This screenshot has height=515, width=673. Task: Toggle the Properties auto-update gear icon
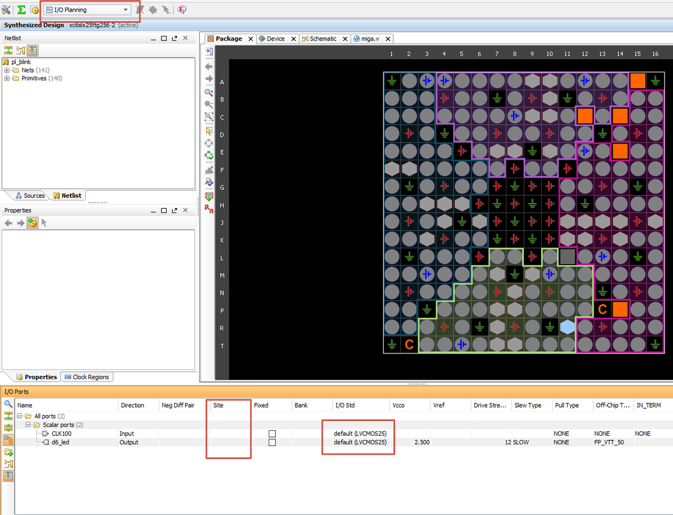(32, 223)
